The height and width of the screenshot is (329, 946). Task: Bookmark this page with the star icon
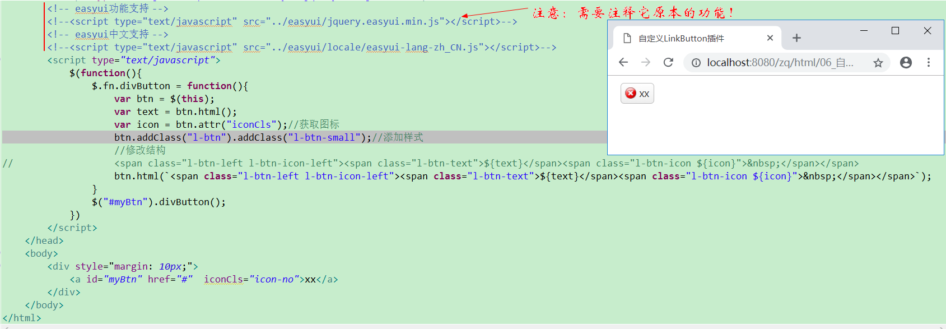point(878,63)
